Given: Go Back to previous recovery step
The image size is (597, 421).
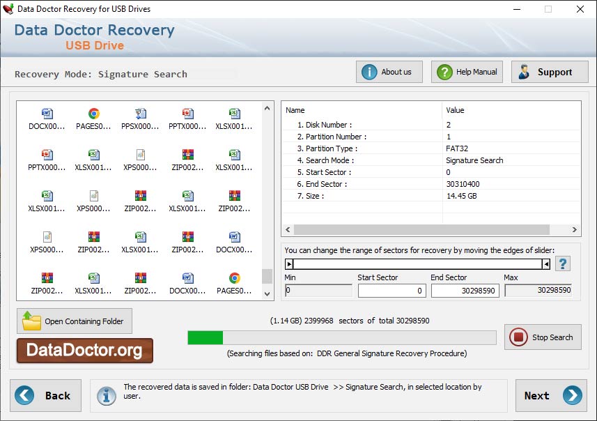Looking at the screenshot, I should click(x=45, y=395).
